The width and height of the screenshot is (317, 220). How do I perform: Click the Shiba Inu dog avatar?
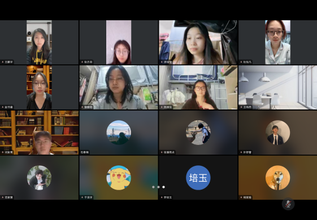277,178
